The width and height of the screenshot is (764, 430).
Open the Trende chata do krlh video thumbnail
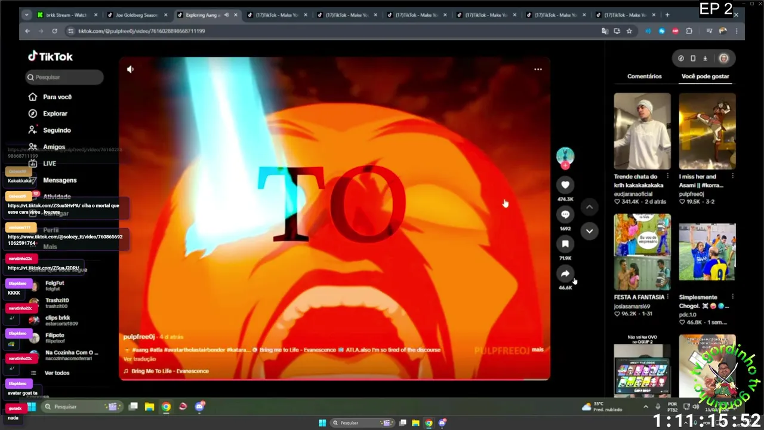click(x=642, y=131)
